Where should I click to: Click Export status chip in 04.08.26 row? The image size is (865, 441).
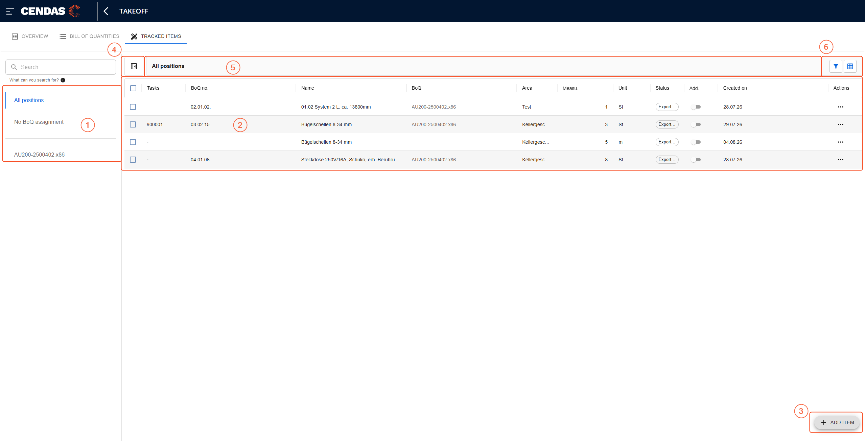[667, 142]
